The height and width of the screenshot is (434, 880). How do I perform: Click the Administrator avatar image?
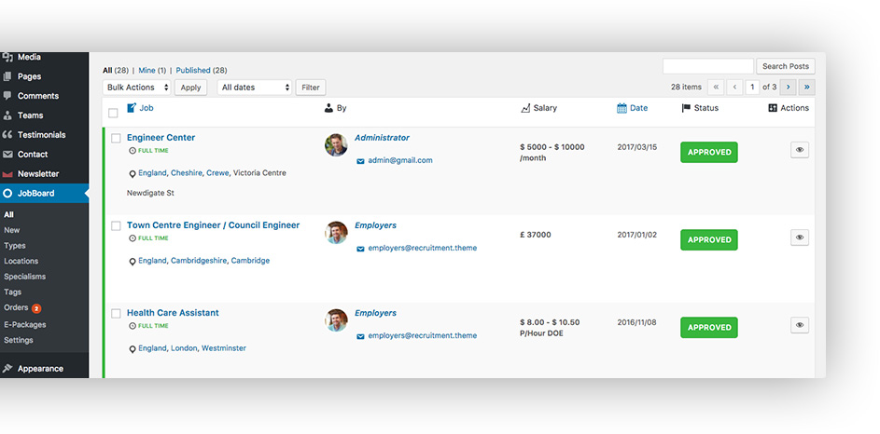[336, 144]
